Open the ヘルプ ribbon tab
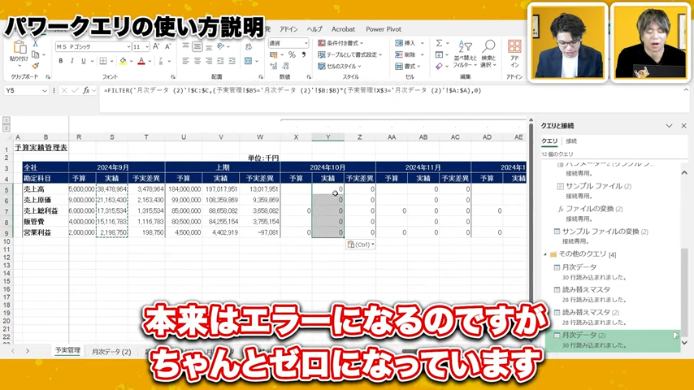The height and width of the screenshot is (390, 694). point(314,29)
